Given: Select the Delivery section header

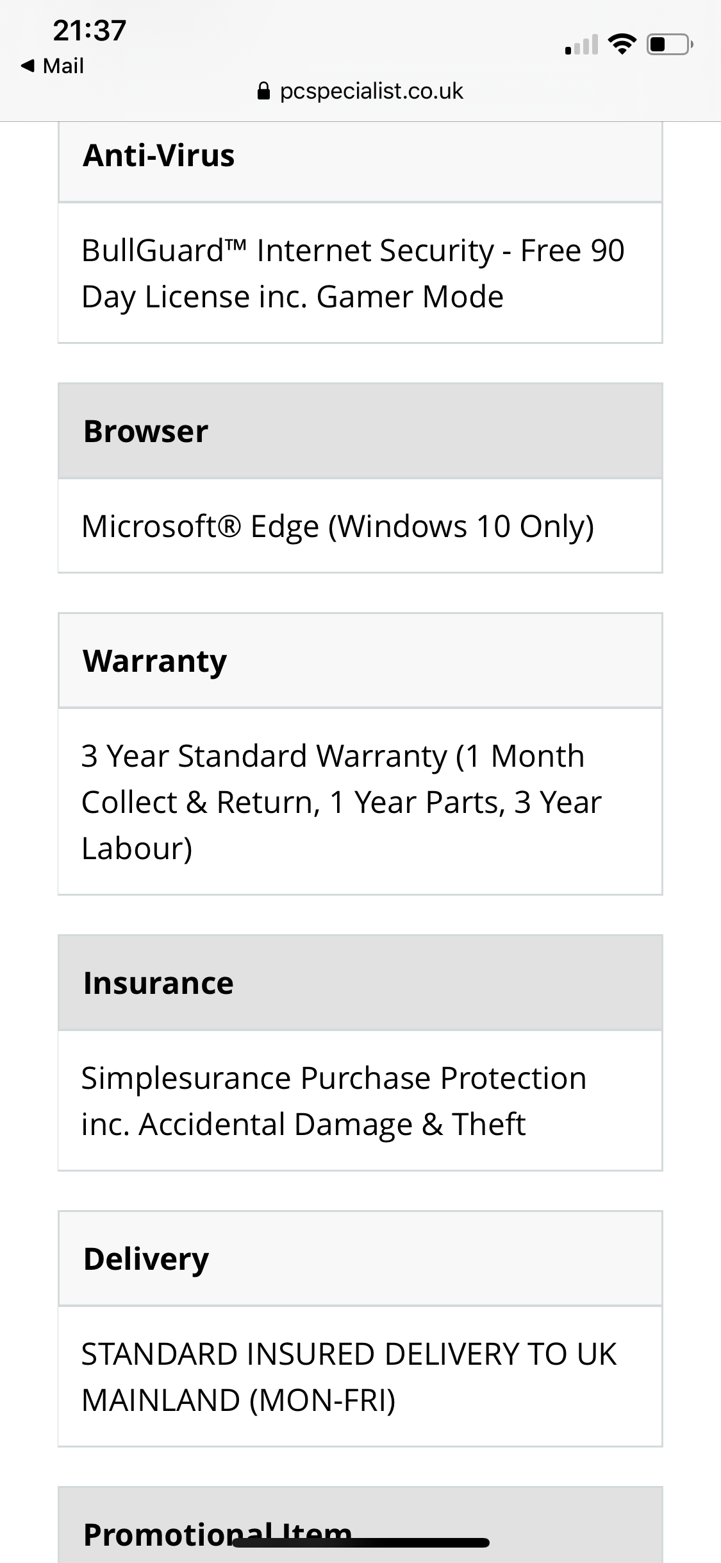Looking at the screenshot, I should pos(360,1259).
